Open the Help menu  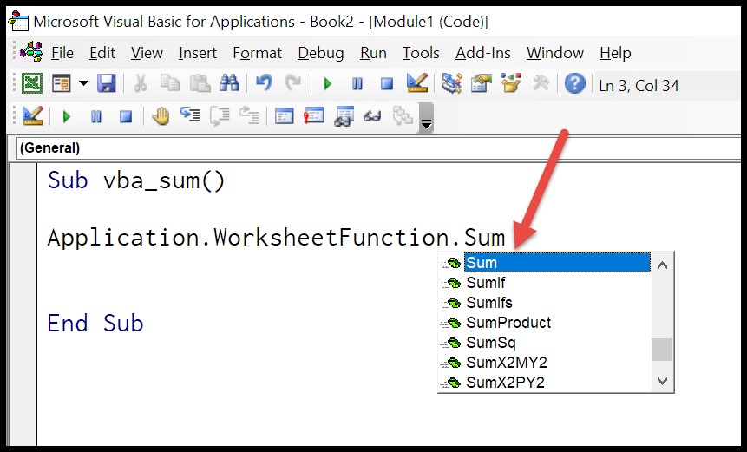pyautogui.click(x=615, y=53)
